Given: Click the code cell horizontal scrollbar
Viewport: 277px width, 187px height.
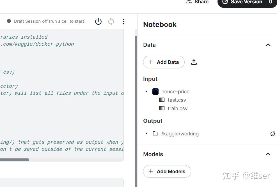Looking at the screenshot, I should [x=14, y=160].
